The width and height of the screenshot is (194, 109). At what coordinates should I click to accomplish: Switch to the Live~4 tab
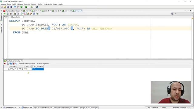(x=67, y=11)
